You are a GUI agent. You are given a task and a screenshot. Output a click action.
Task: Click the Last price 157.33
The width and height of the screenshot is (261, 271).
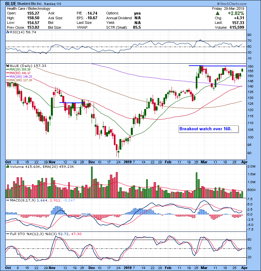coord(238,23)
